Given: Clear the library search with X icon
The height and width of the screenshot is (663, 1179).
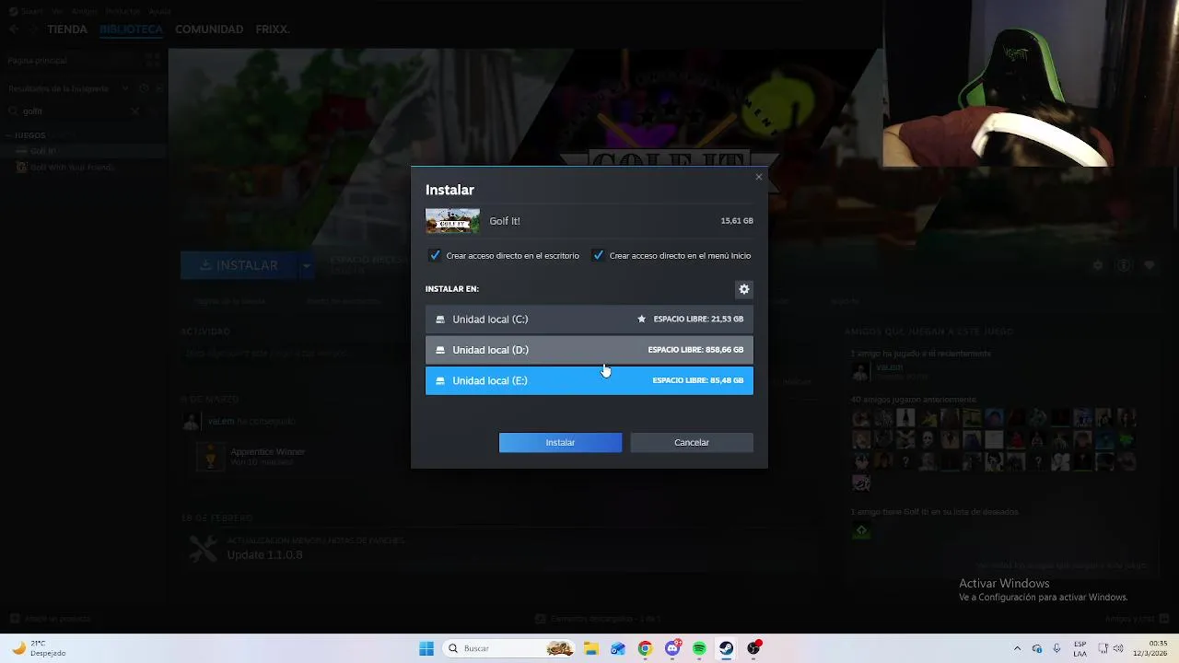Looking at the screenshot, I should click(134, 111).
